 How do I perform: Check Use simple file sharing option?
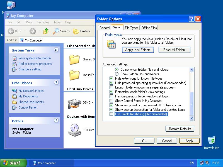point(111,114)
